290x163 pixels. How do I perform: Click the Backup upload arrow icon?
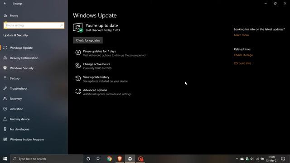point(5,78)
